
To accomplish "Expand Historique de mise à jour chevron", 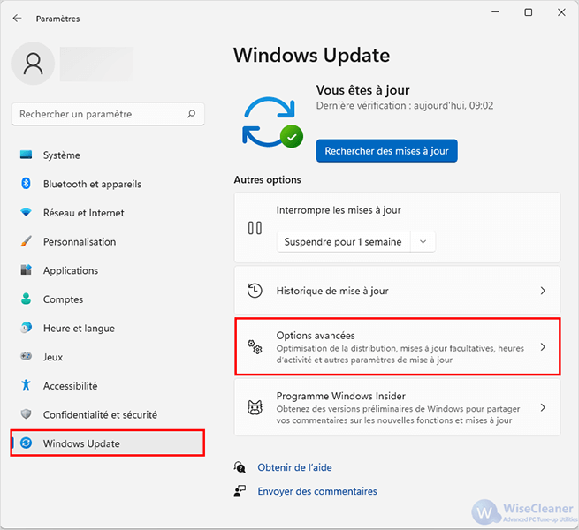I will pos(543,291).
